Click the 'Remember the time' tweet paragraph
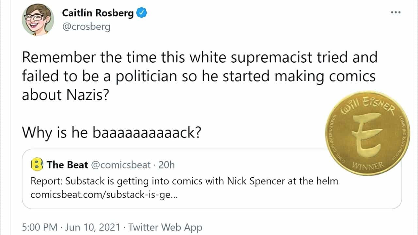The height and width of the screenshot is (235, 418). [x=199, y=76]
